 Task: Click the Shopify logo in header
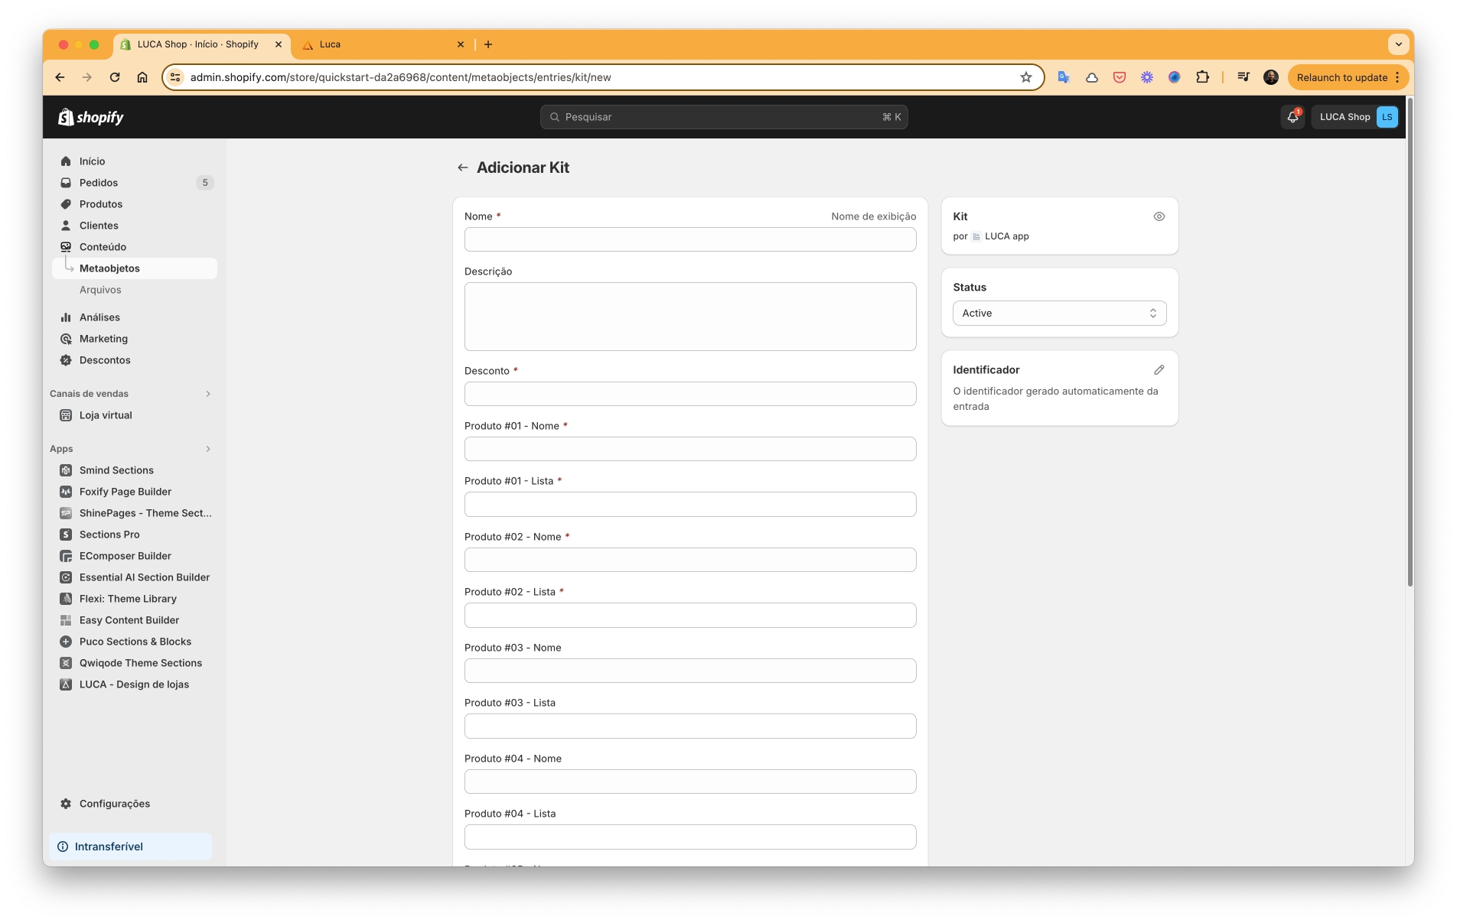pos(91,117)
